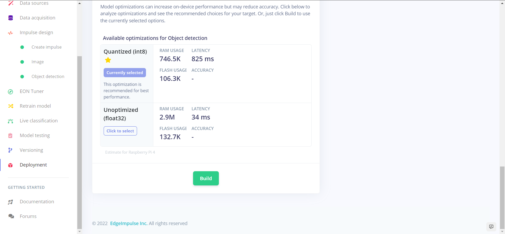Open feedback widget icon at bottom right
505x234 pixels.
tap(491, 227)
